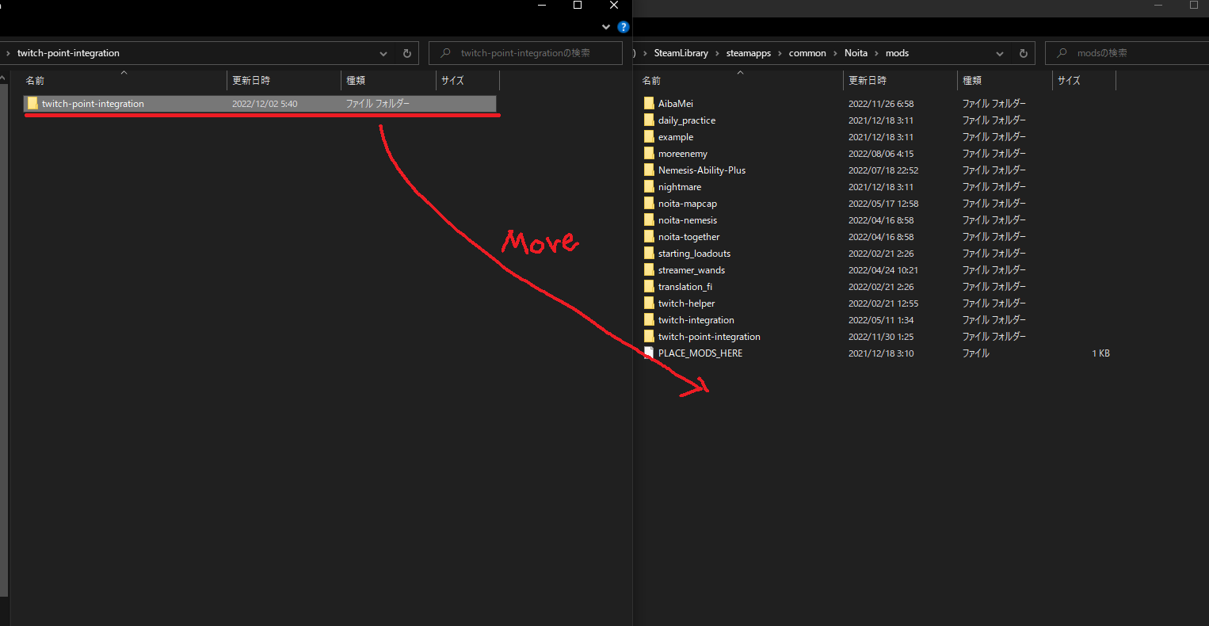Sort mods window by 名前 column
Image resolution: width=1209 pixels, height=626 pixels.
click(x=740, y=80)
